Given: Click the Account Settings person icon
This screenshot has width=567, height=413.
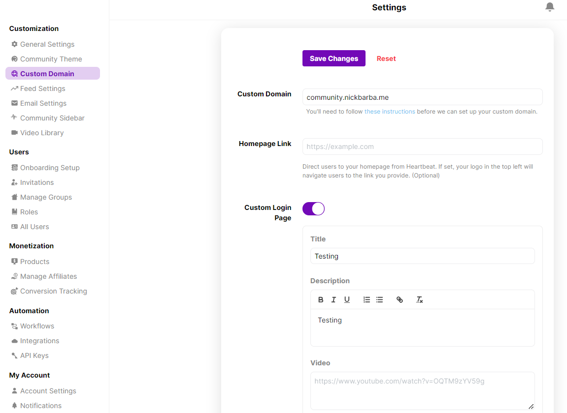Looking at the screenshot, I should click(x=14, y=390).
